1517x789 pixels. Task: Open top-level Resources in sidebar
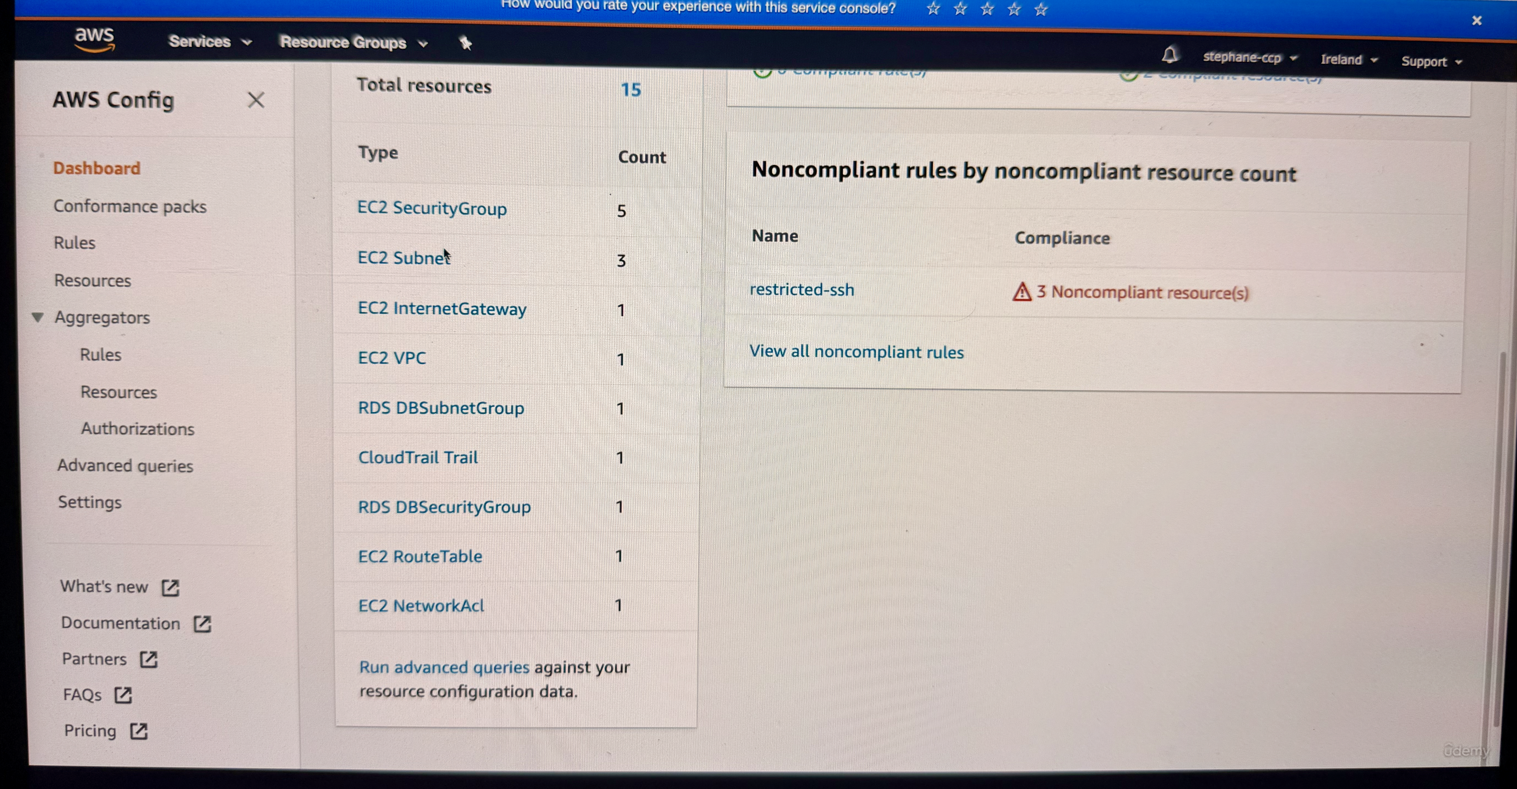pyautogui.click(x=93, y=281)
